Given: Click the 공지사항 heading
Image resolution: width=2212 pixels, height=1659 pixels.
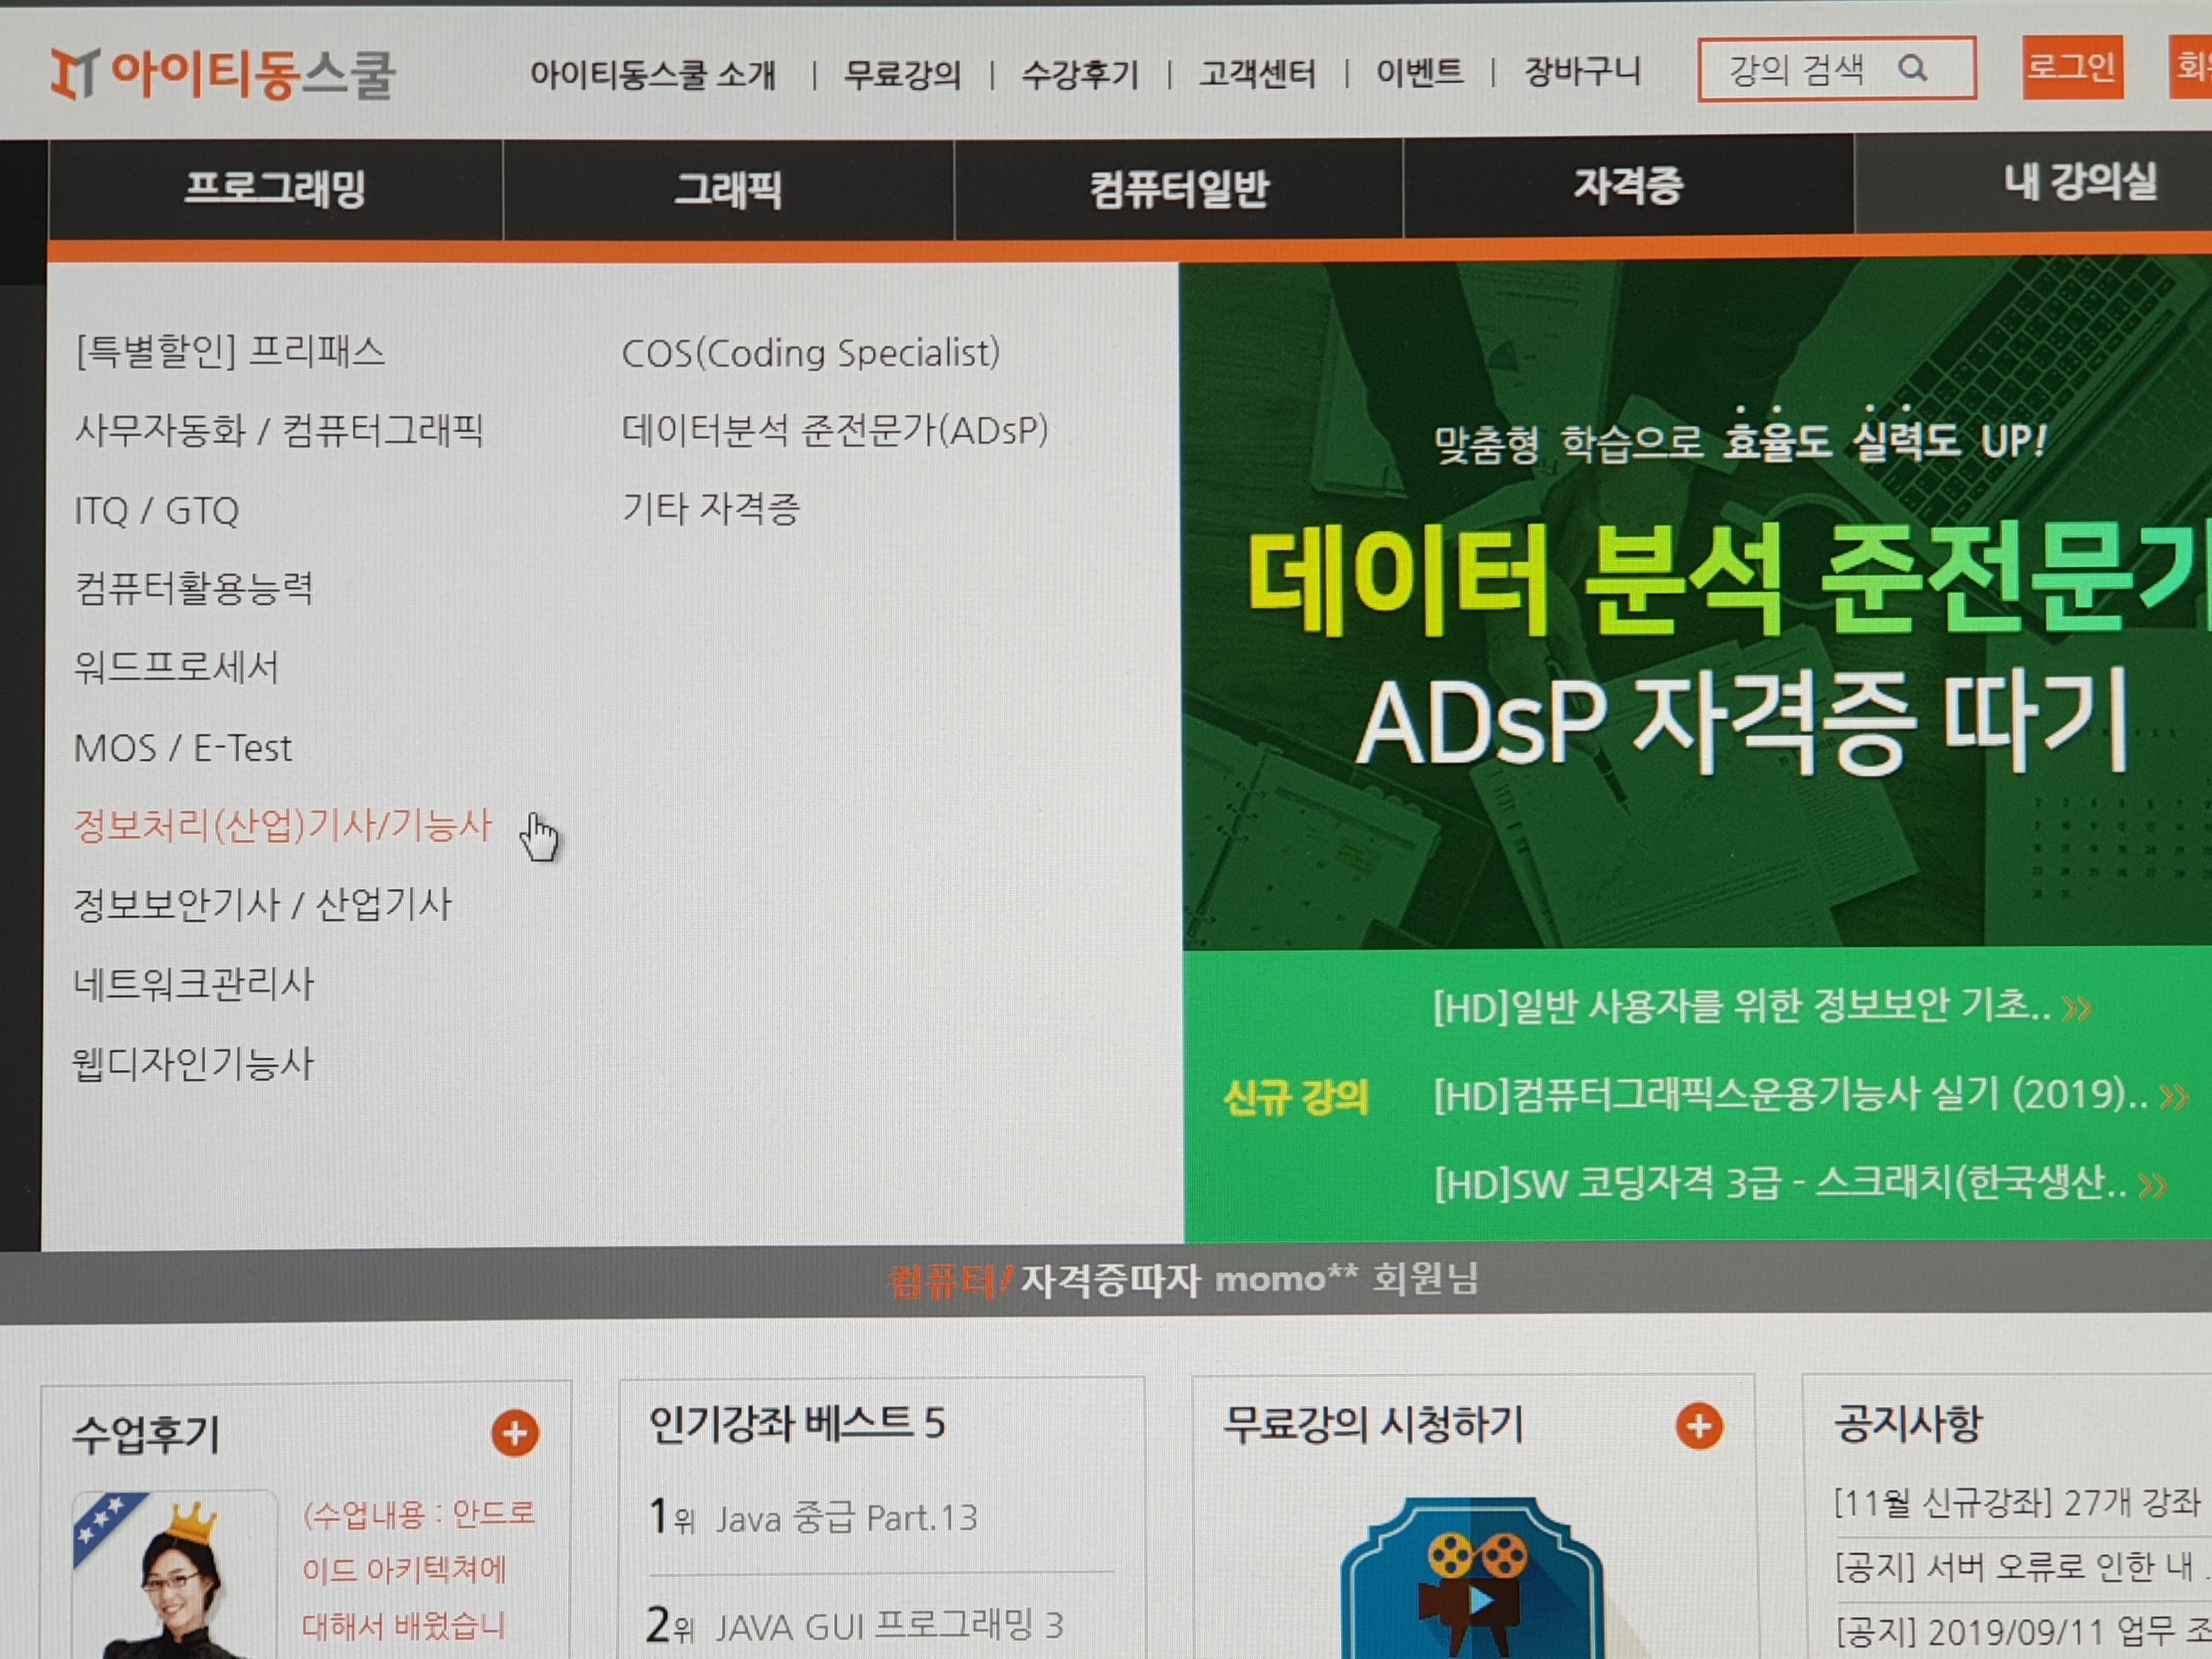Looking at the screenshot, I should [1907, 1424].
